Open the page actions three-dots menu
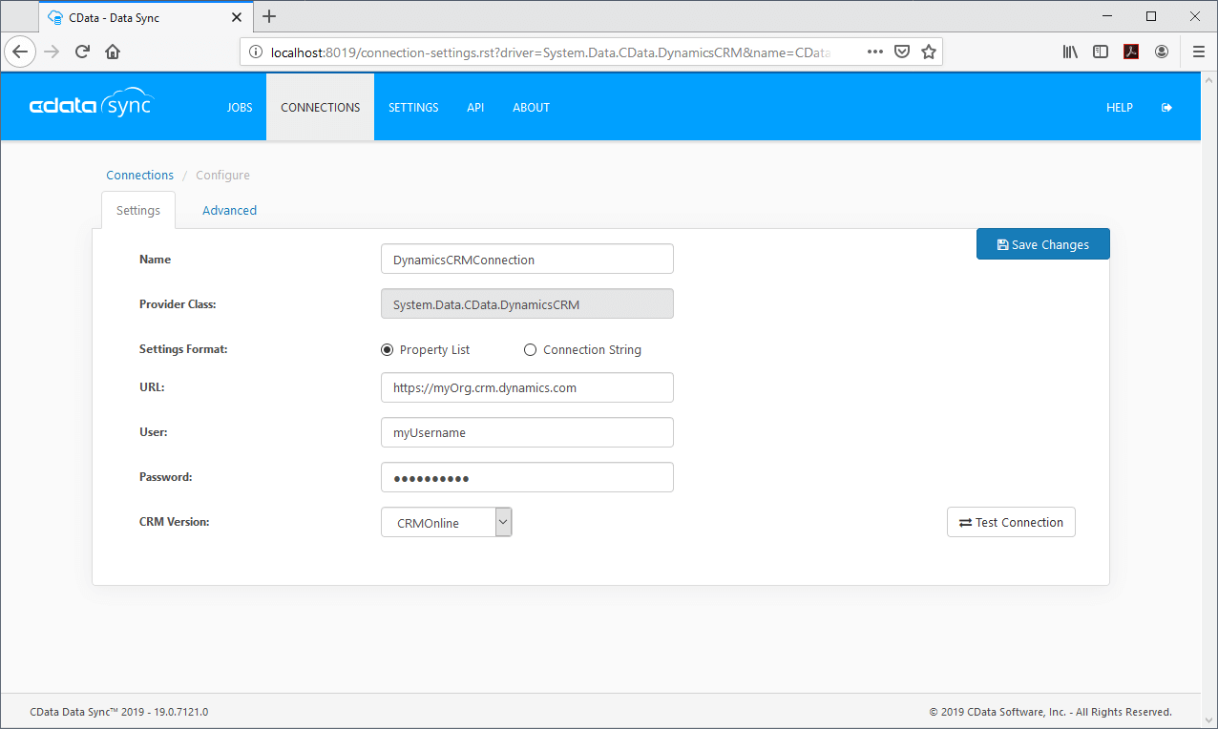This screenshot has height=729, width=1218. tap(874, 52)
